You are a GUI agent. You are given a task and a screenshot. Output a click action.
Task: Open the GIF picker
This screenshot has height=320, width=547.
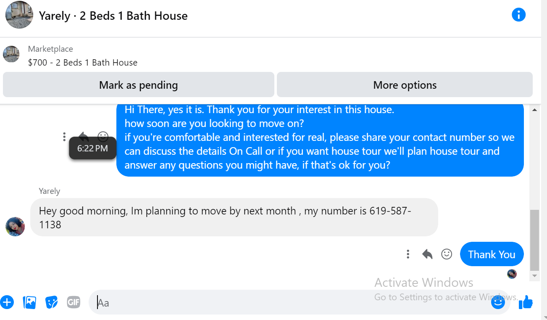74,302
